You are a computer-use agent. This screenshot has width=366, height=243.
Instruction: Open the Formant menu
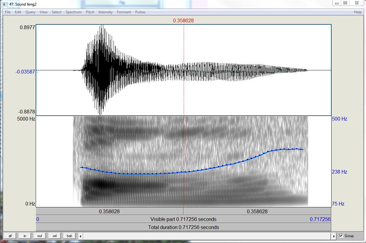(x=124, y=12)
